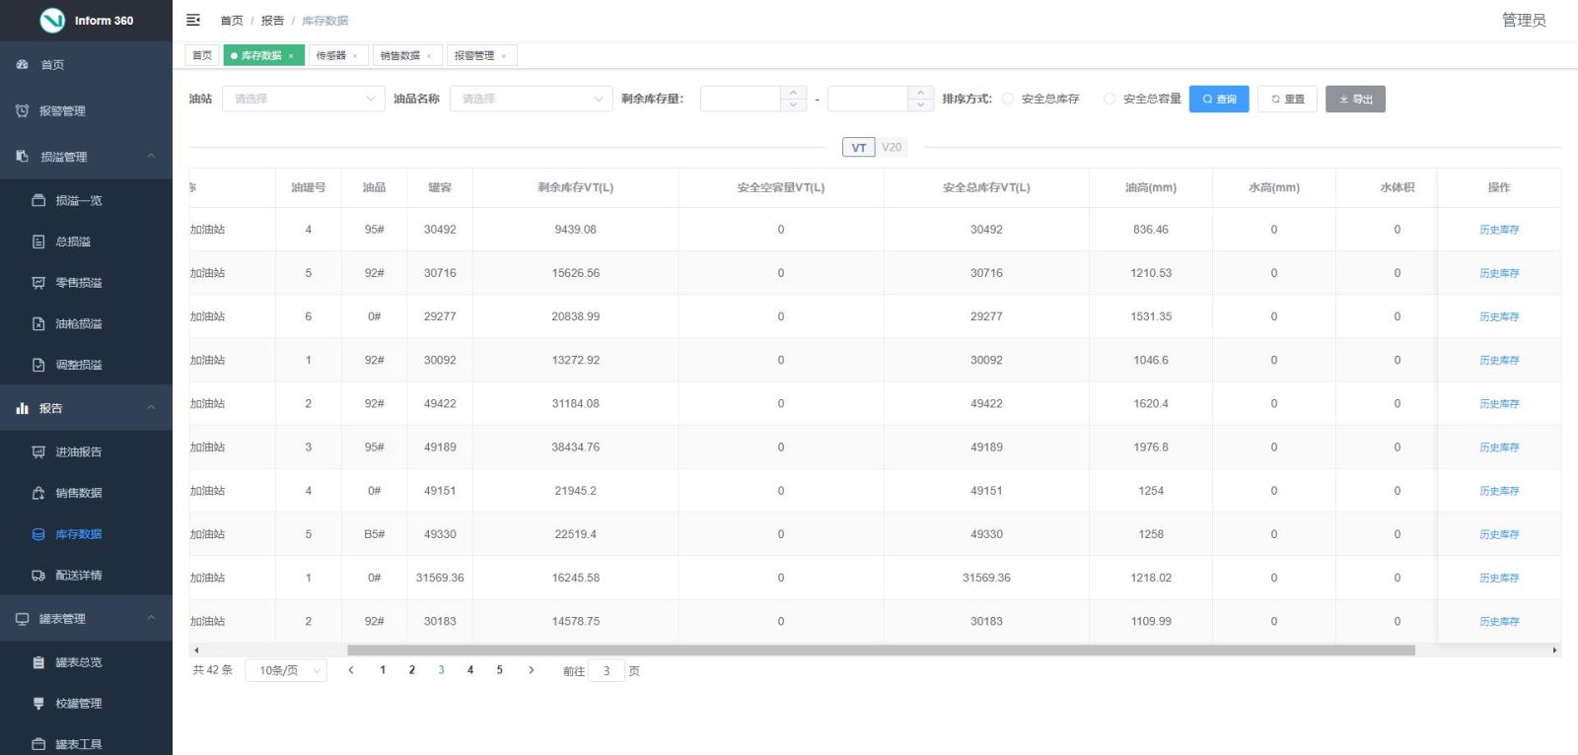
Task: Open 销售数据 icon in sidebar
Action: click(38, 493)
